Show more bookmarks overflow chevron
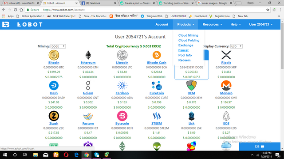 279,16
